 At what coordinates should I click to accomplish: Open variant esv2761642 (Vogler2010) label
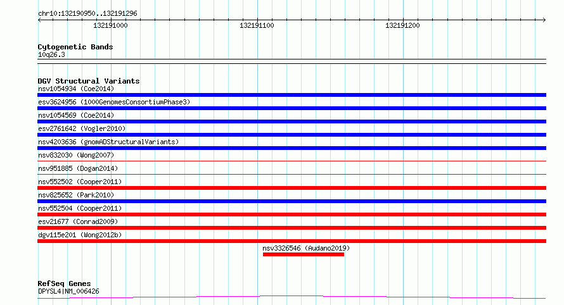[82, 128]
